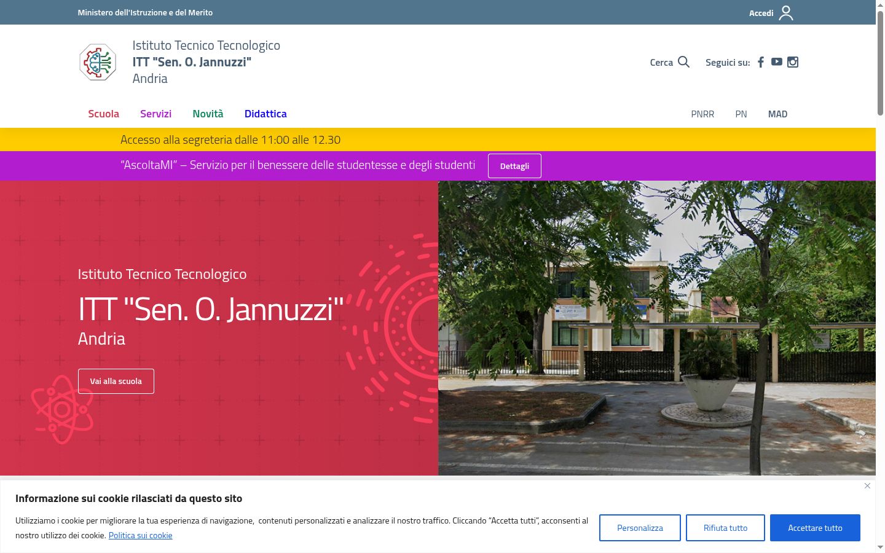Click the scrollbar down arrow

pyautogui.click(x=880, y=547)
